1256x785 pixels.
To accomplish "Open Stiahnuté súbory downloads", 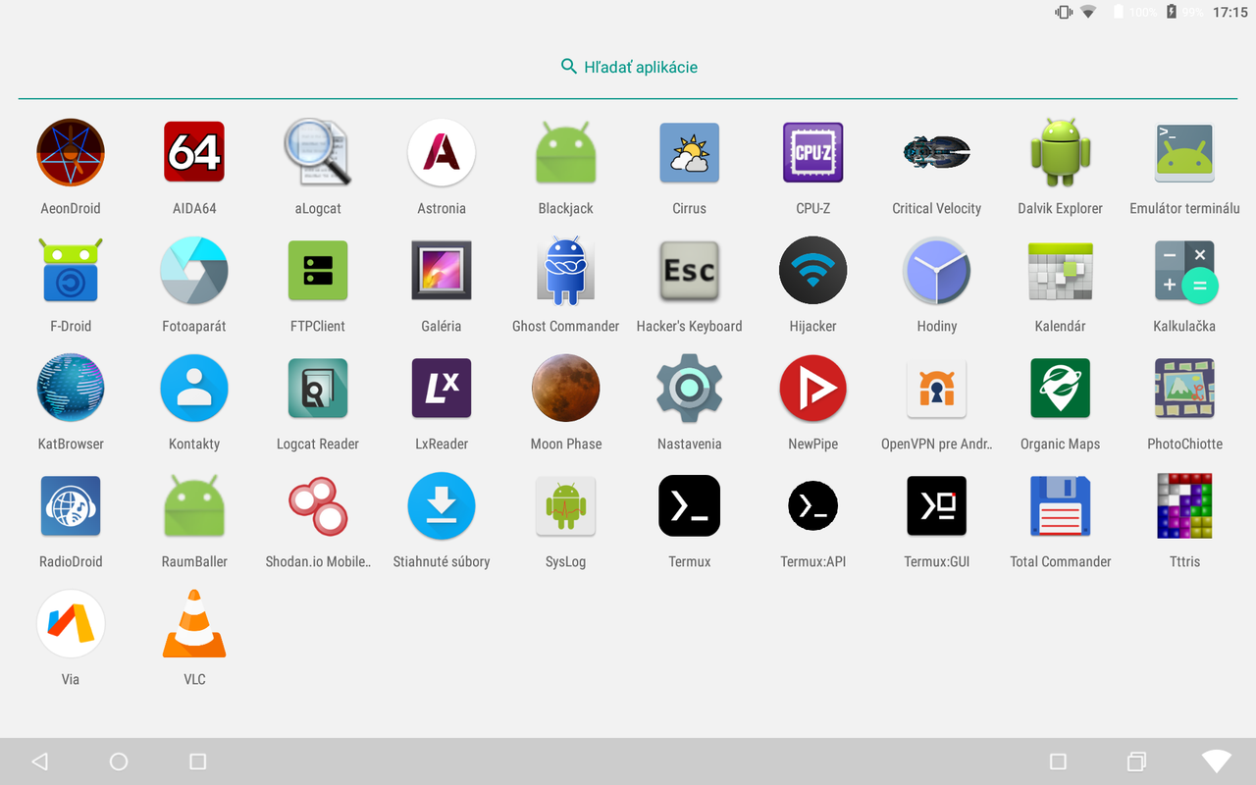I will (442, 506).
